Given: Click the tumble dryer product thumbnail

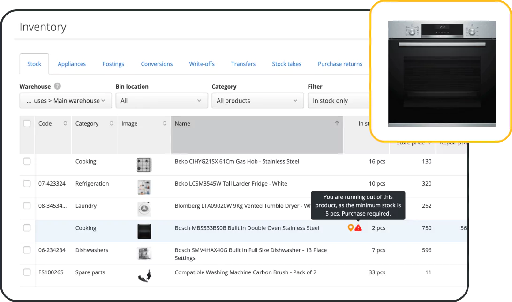Looking at the screenshot, I should click(x=144, y=206).
